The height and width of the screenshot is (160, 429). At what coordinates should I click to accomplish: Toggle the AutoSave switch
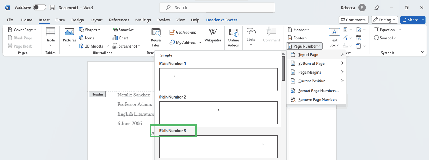[x=39, y=7]
